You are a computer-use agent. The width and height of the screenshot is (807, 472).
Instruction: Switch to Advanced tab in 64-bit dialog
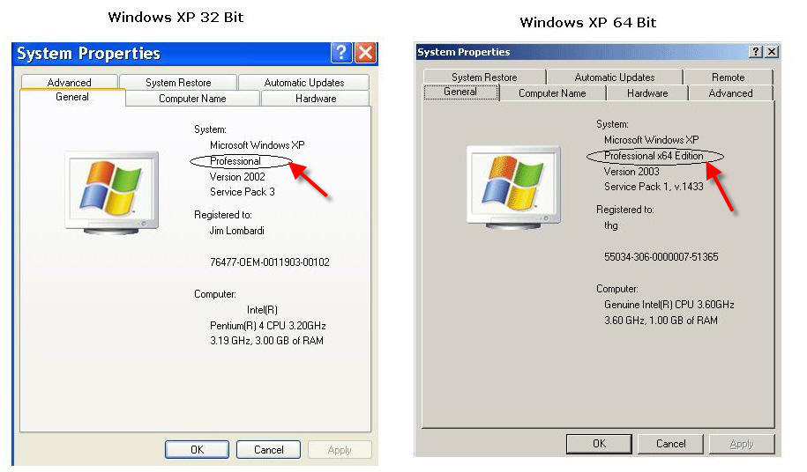(x=730, y=93)
